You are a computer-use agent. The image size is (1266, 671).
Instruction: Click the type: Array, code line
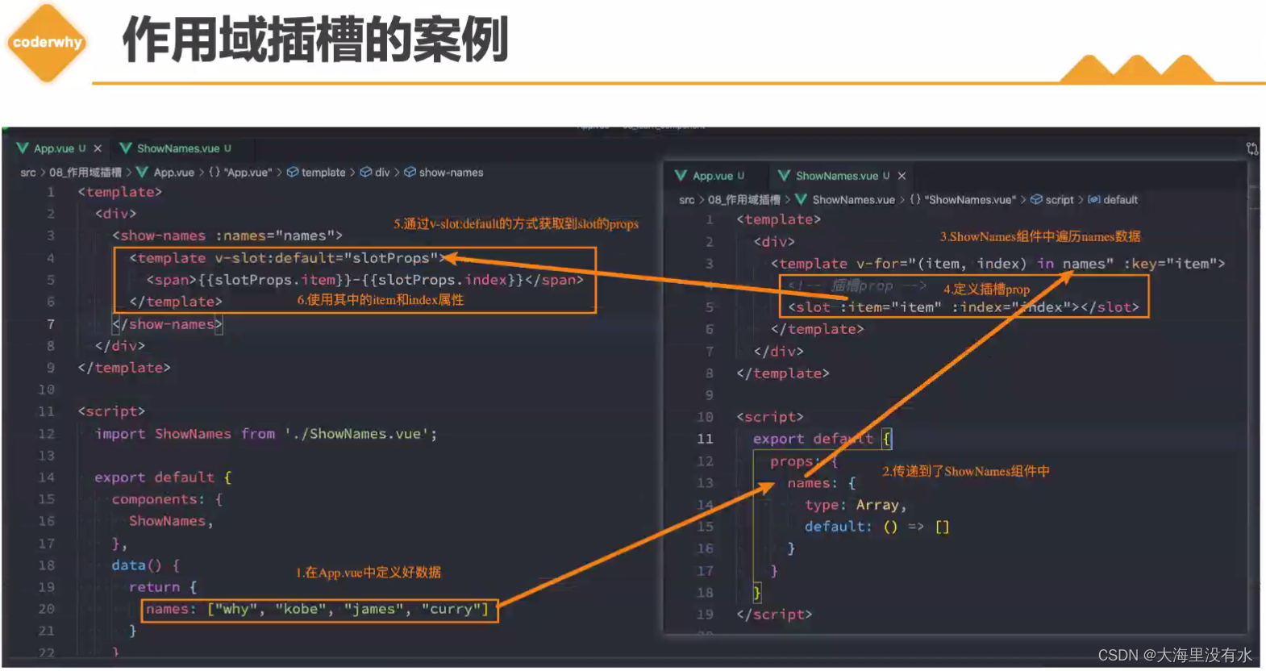pyautogui.click(x=856, y=505)
